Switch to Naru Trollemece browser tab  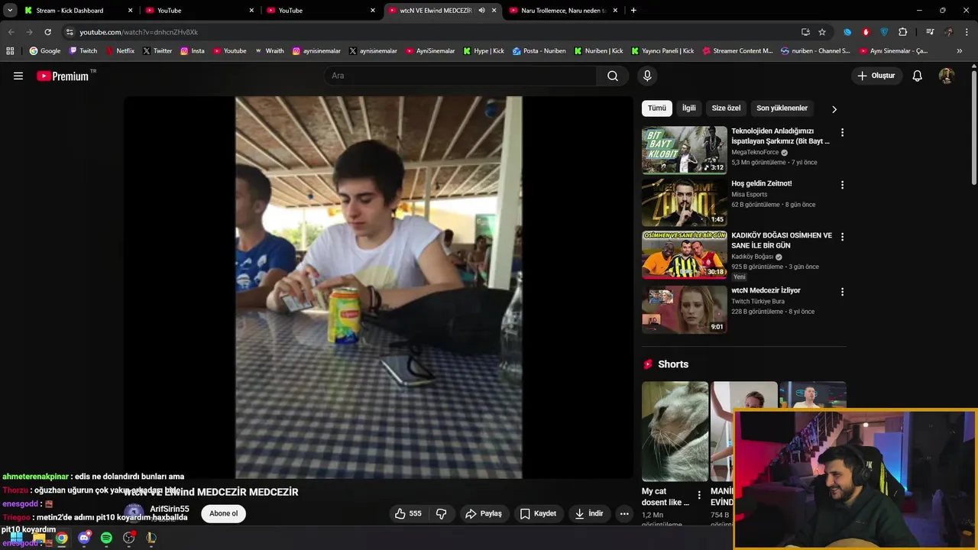[564, 10]
